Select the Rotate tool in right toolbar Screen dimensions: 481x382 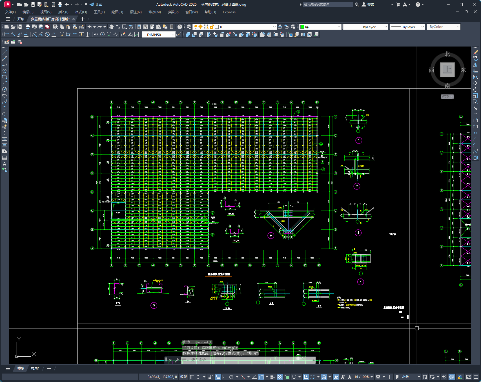coord(475,89)
